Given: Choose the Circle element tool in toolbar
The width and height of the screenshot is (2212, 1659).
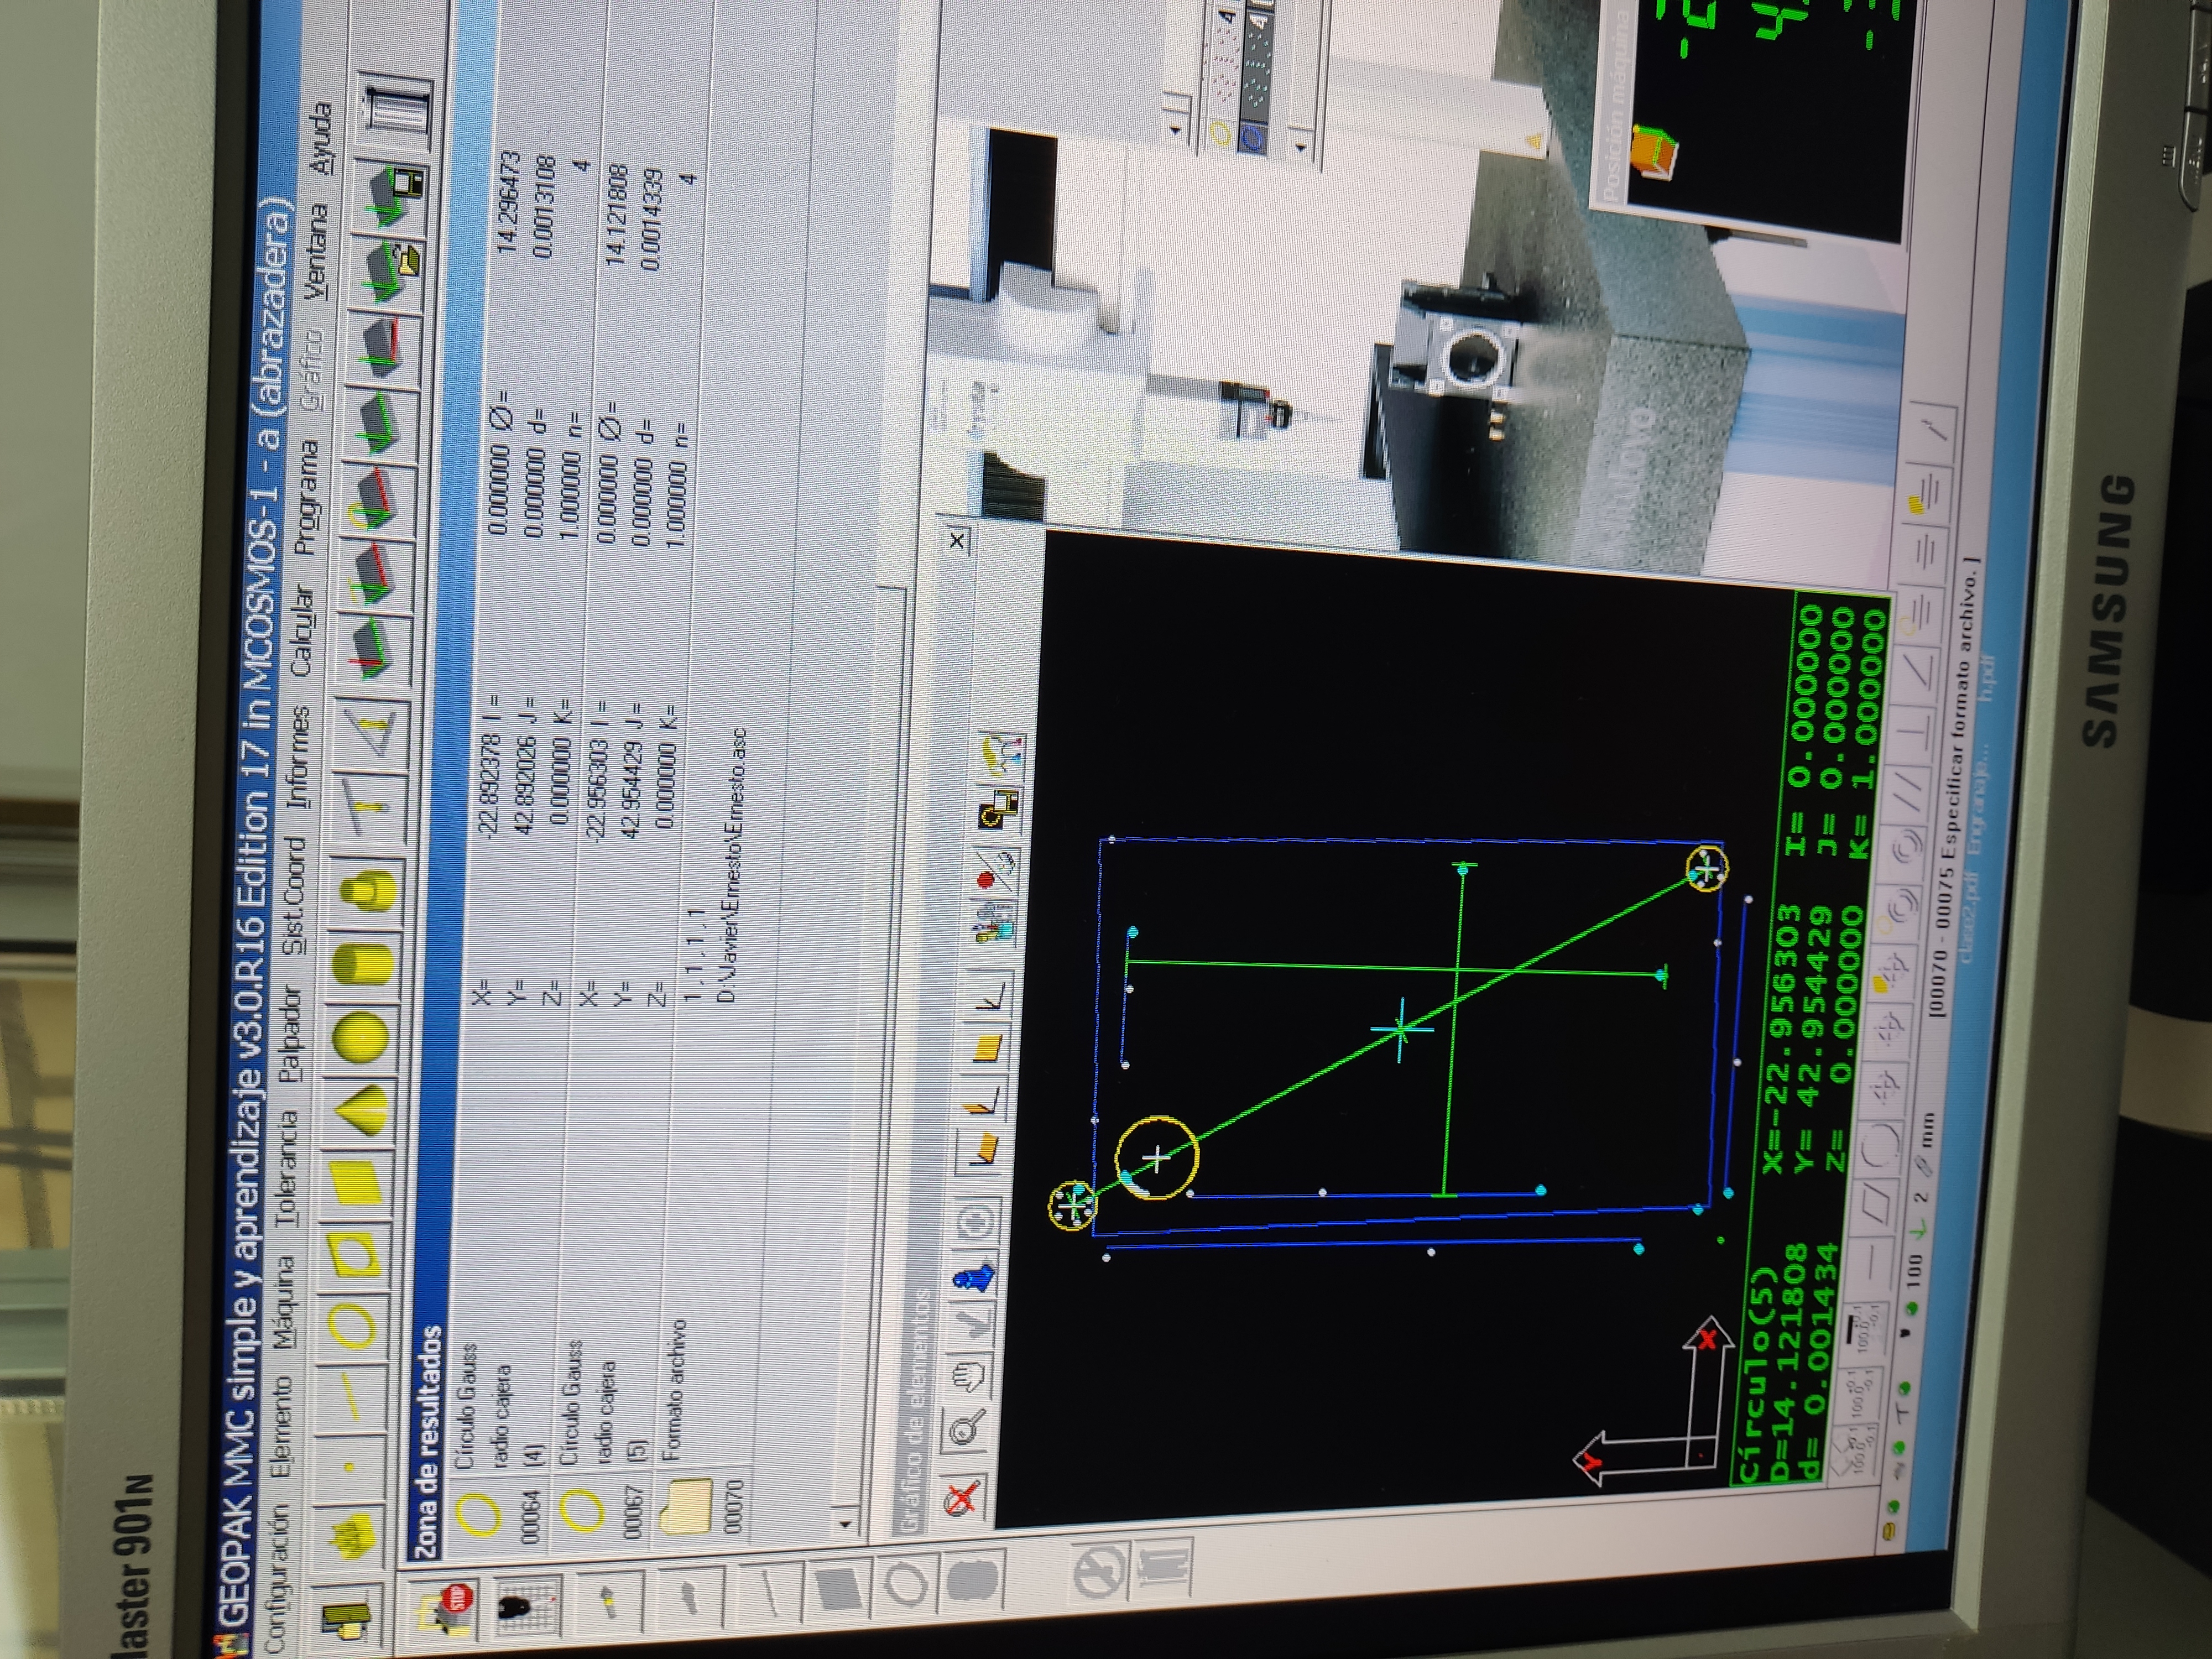Looking at the screenshot, I should pyautogui.click(x=351, y=1327).
